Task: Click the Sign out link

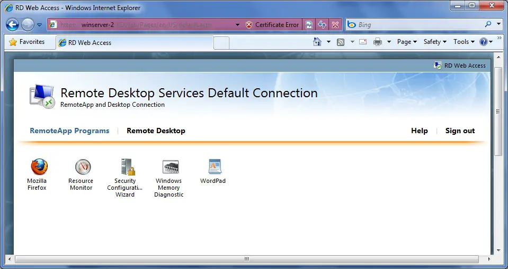Action: point(460,131)
